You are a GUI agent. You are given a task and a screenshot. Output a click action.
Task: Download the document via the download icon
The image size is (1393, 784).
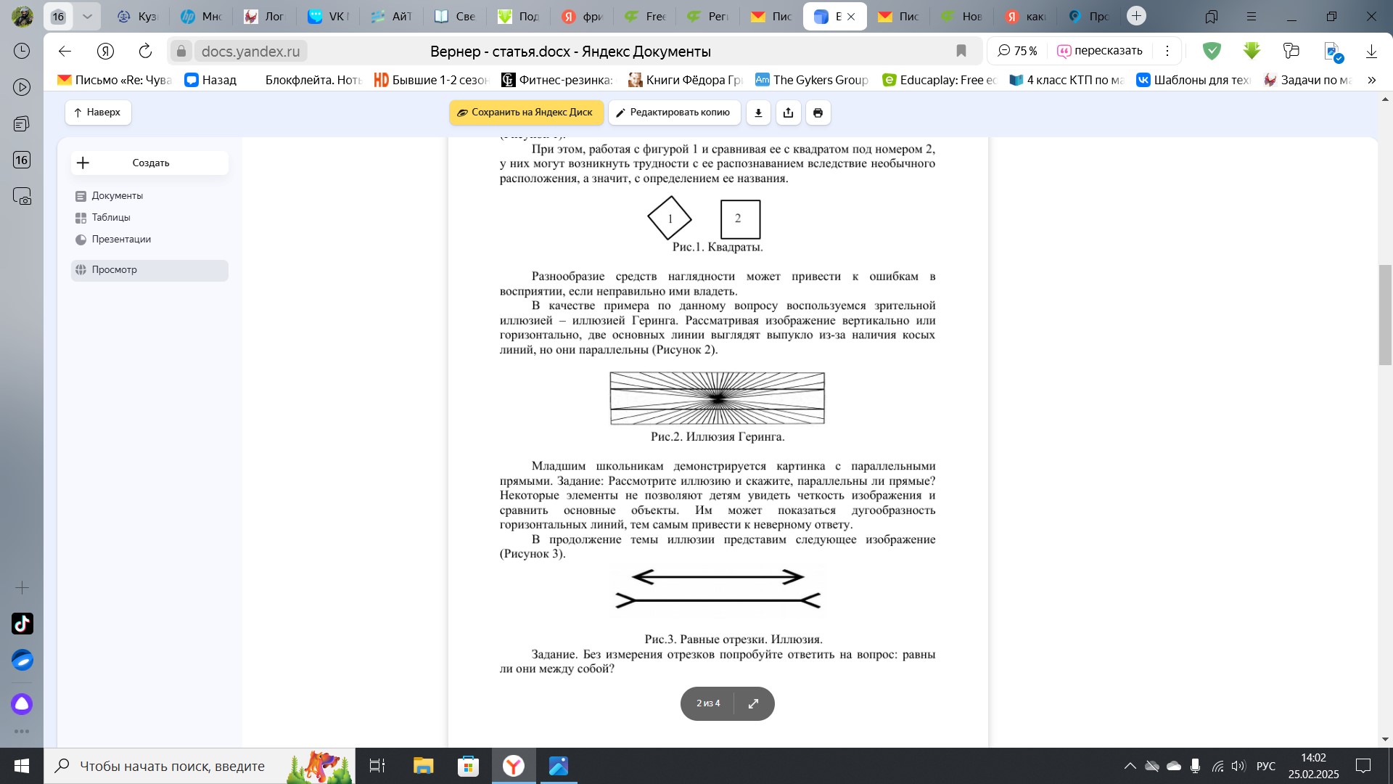coord(758,113)
